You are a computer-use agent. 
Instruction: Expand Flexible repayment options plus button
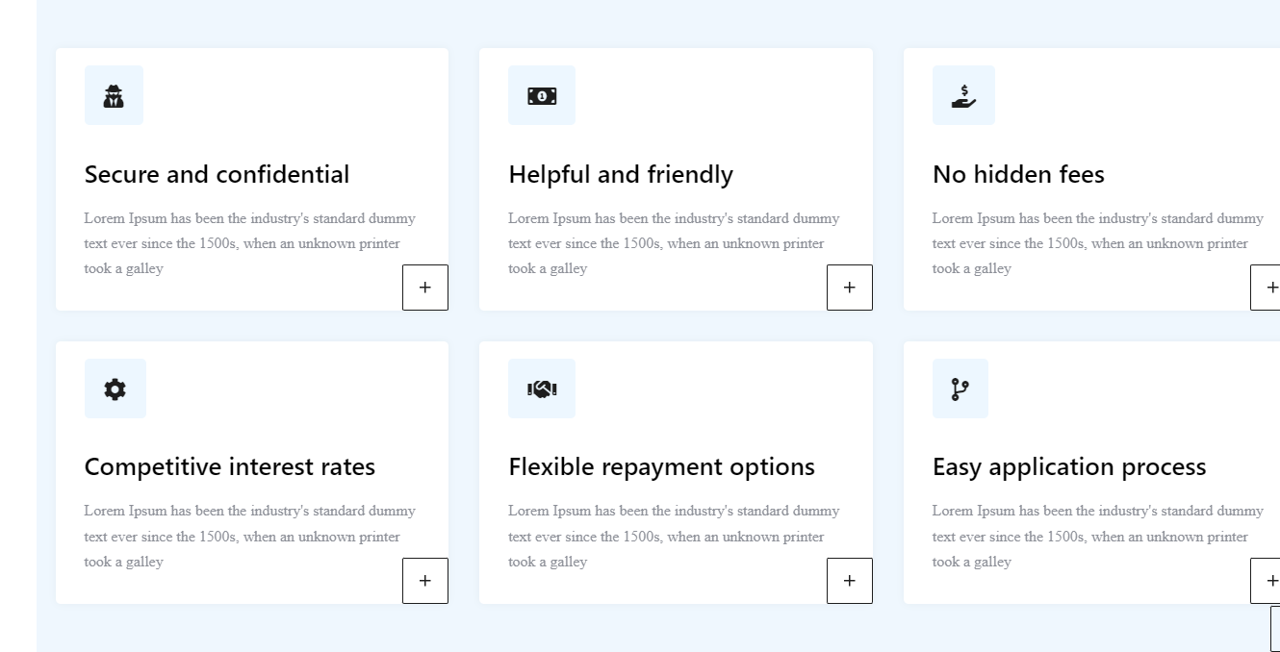[x=850, y=581]
